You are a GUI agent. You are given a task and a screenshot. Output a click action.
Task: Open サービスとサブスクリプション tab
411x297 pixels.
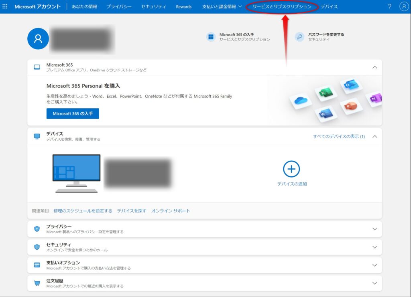(282, 7)
